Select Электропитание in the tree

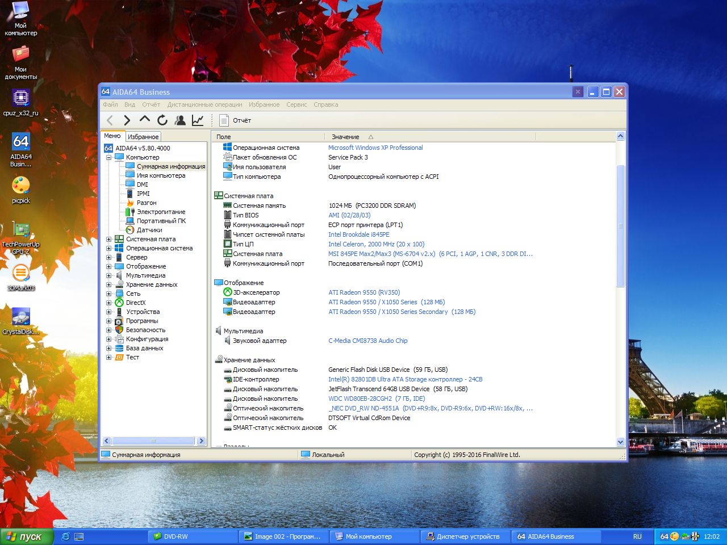click(x=161, y=212)
